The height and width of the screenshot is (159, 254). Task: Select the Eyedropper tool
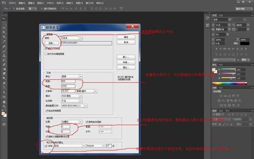pos(4,41)
